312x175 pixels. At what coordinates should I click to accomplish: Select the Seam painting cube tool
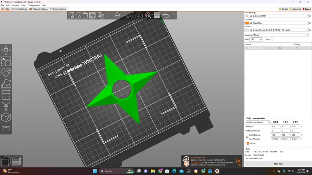tap(6, 117)
